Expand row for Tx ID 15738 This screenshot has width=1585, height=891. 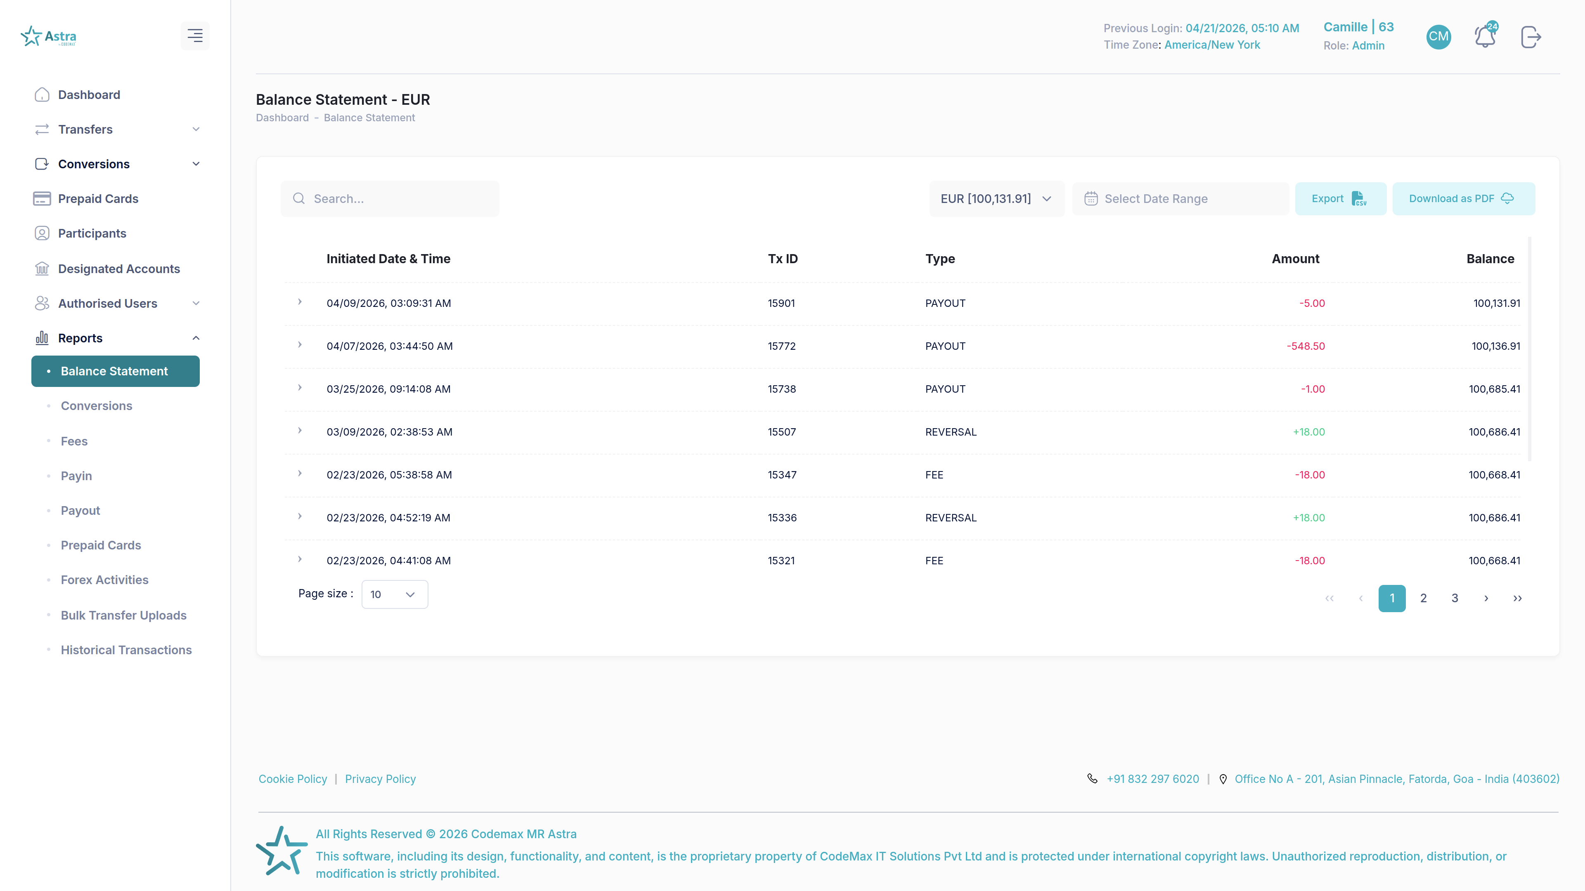click(x=300, y=388)
